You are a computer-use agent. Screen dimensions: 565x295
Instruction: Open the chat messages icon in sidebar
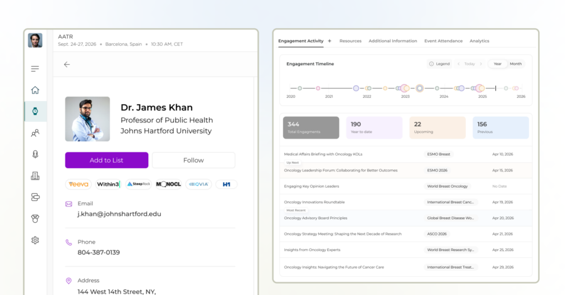tap(35, 197)
